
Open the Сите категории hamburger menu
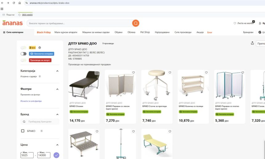[x=4, y=32]
